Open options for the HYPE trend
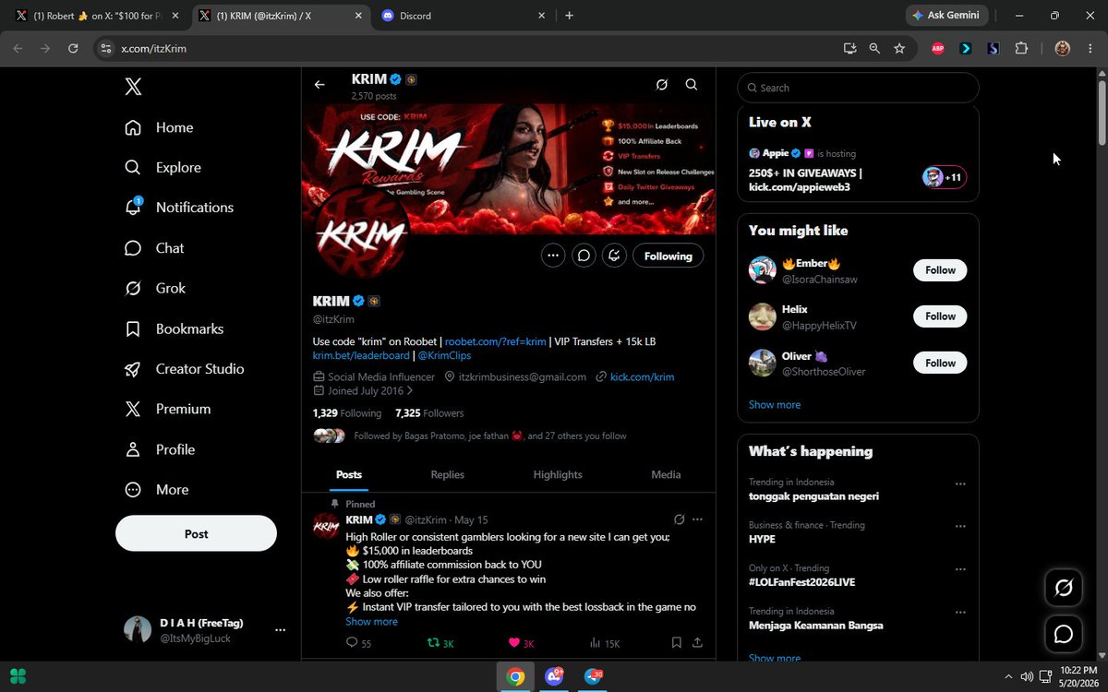The height and width of the screenshot is (692, 1108). pos(960,526)
